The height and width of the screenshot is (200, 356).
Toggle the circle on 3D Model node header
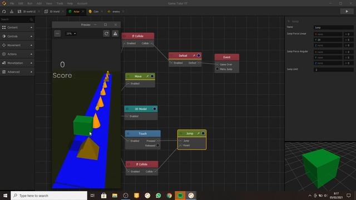155,109
